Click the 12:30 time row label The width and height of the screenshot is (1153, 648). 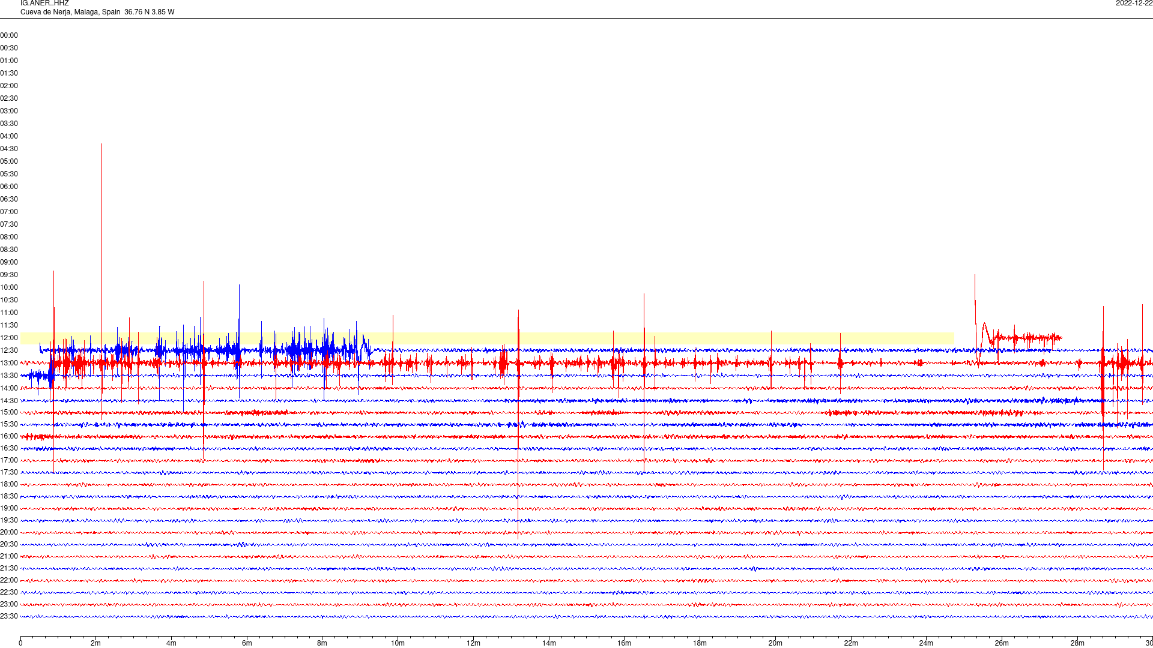9,350
